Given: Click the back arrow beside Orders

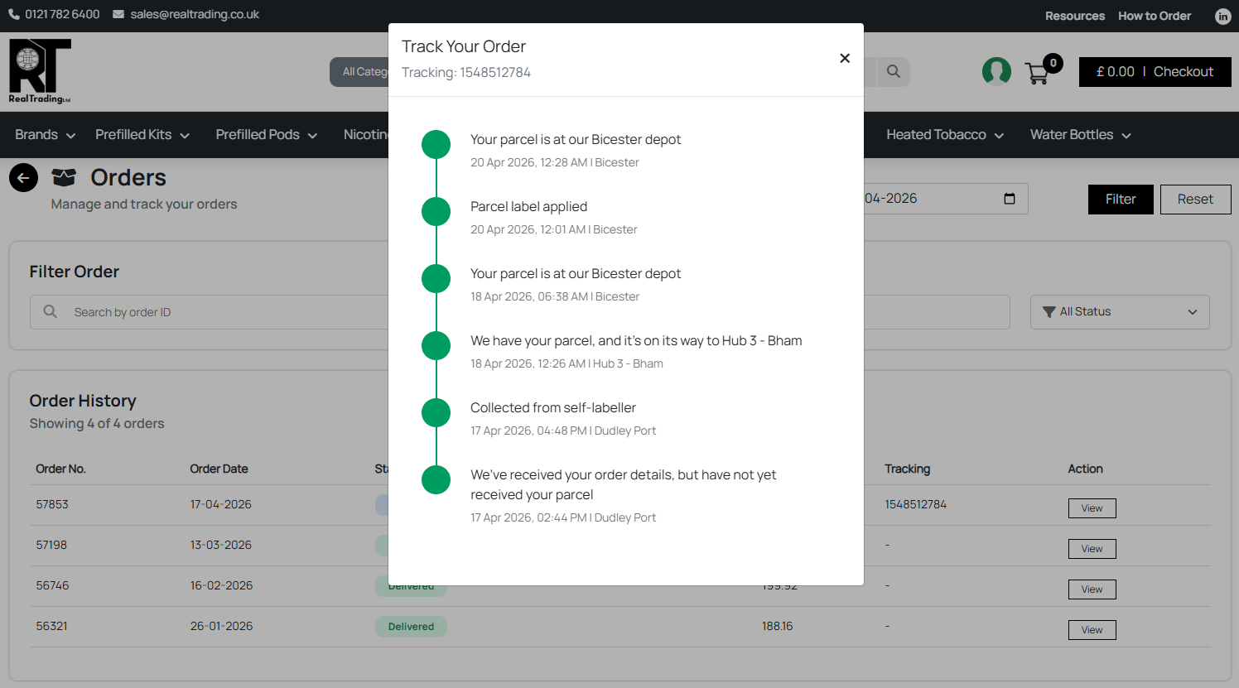Looking at the screenshot, I should (x=23, y=177).
